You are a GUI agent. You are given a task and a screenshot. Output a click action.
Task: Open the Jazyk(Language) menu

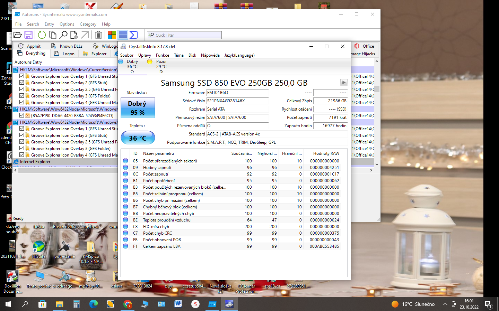click(x=239, y=55)
